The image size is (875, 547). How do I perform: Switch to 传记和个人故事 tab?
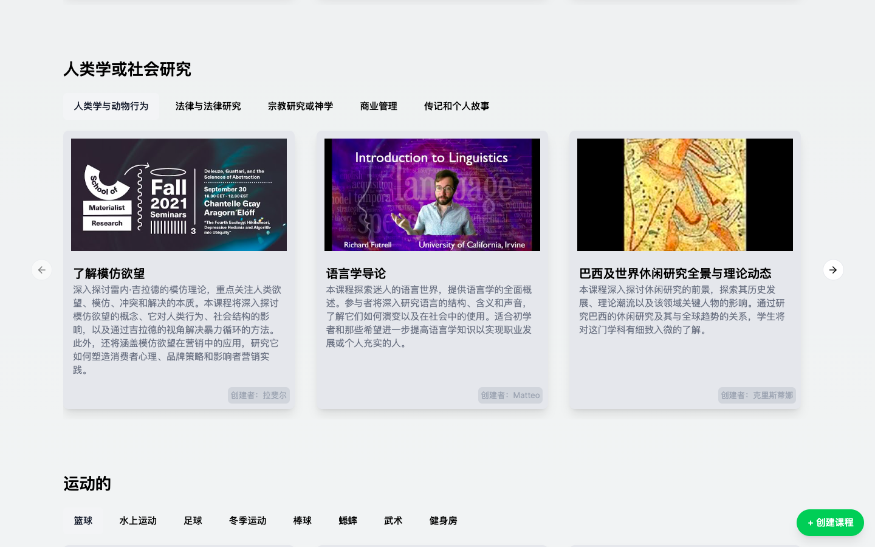(457, 106)
